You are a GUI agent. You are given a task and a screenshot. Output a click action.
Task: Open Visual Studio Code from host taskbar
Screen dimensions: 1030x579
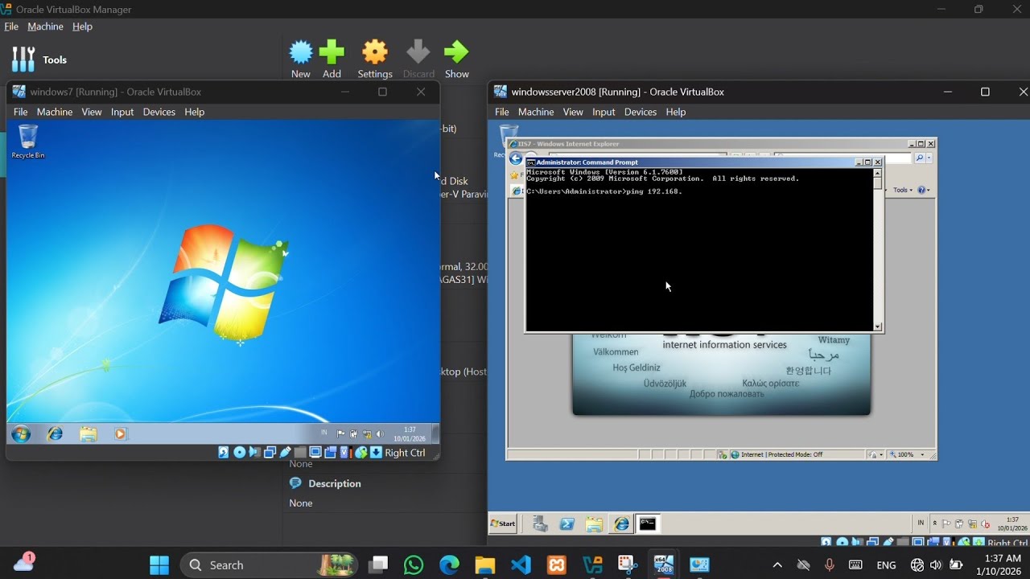coord(521,565)
